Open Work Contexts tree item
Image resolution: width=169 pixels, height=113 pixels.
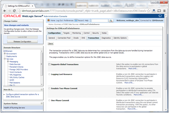pyautogui.click(x=16, y=72)
